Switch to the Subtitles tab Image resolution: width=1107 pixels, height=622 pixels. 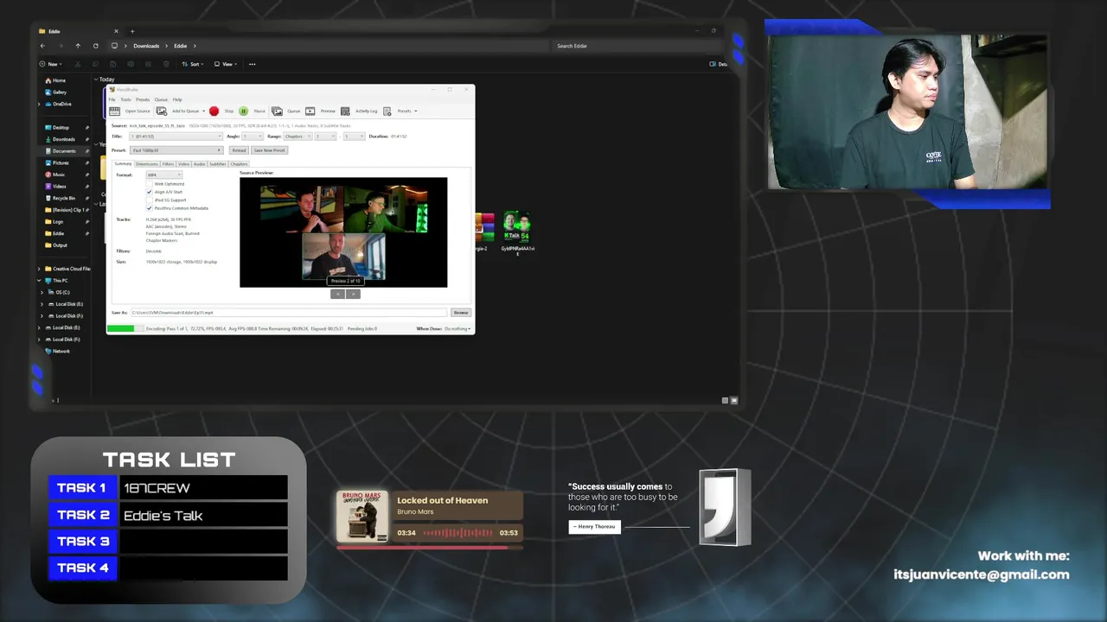point(218,164)
